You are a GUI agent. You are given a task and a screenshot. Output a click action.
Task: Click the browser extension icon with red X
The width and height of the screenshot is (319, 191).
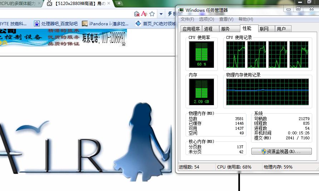tap(137, 14)
